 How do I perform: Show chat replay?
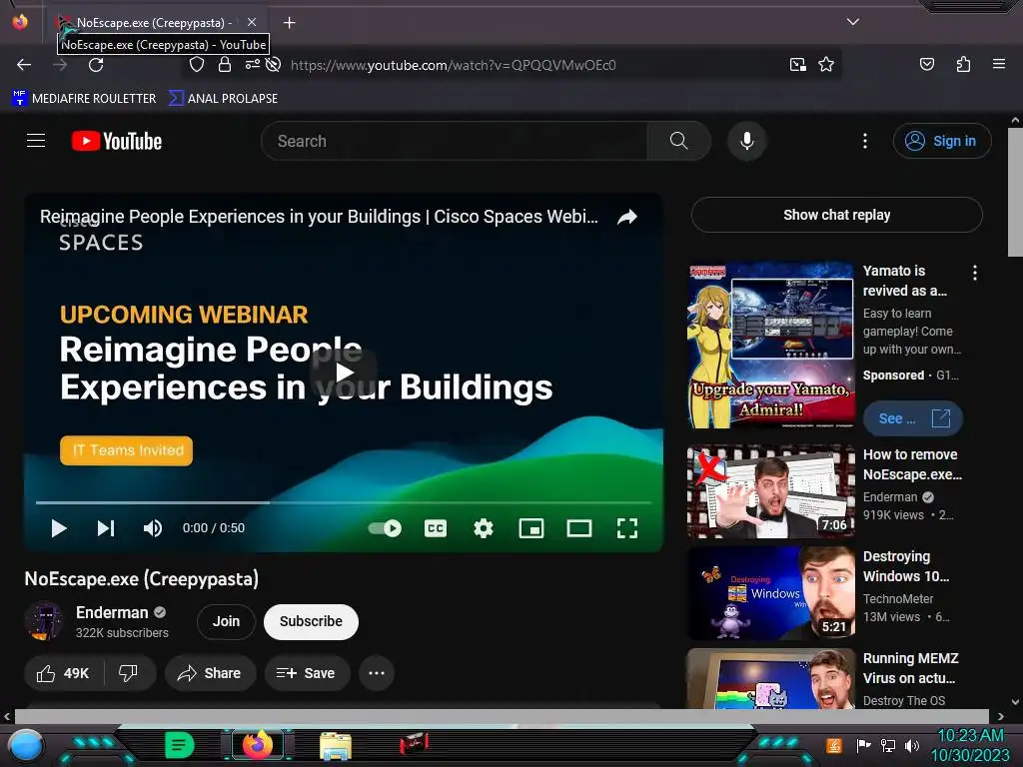[836, 215]
